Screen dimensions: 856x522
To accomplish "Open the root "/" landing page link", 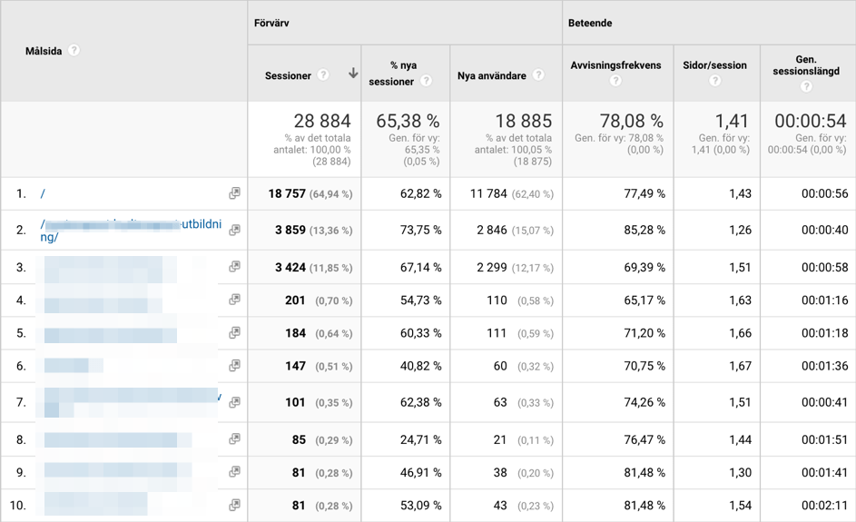I will tap(43, 193).
